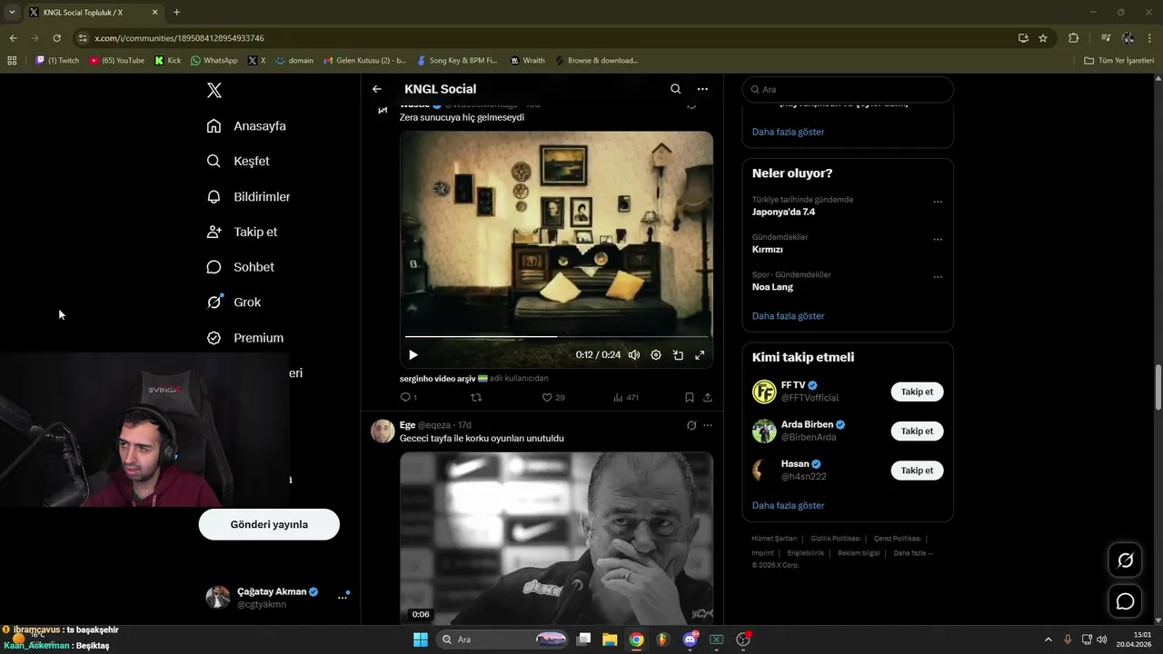Open floating messages button

click(x=1125, y=601)
